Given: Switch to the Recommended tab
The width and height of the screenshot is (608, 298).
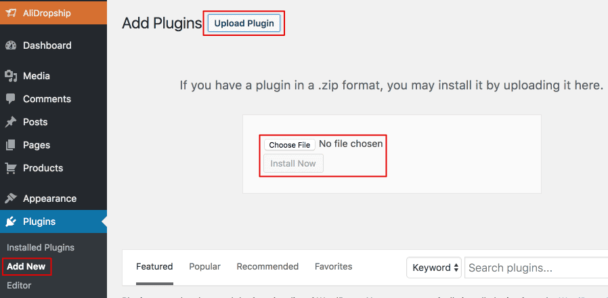Looking at the screenshot, I should pyautogui.click(x=267, y=266).
